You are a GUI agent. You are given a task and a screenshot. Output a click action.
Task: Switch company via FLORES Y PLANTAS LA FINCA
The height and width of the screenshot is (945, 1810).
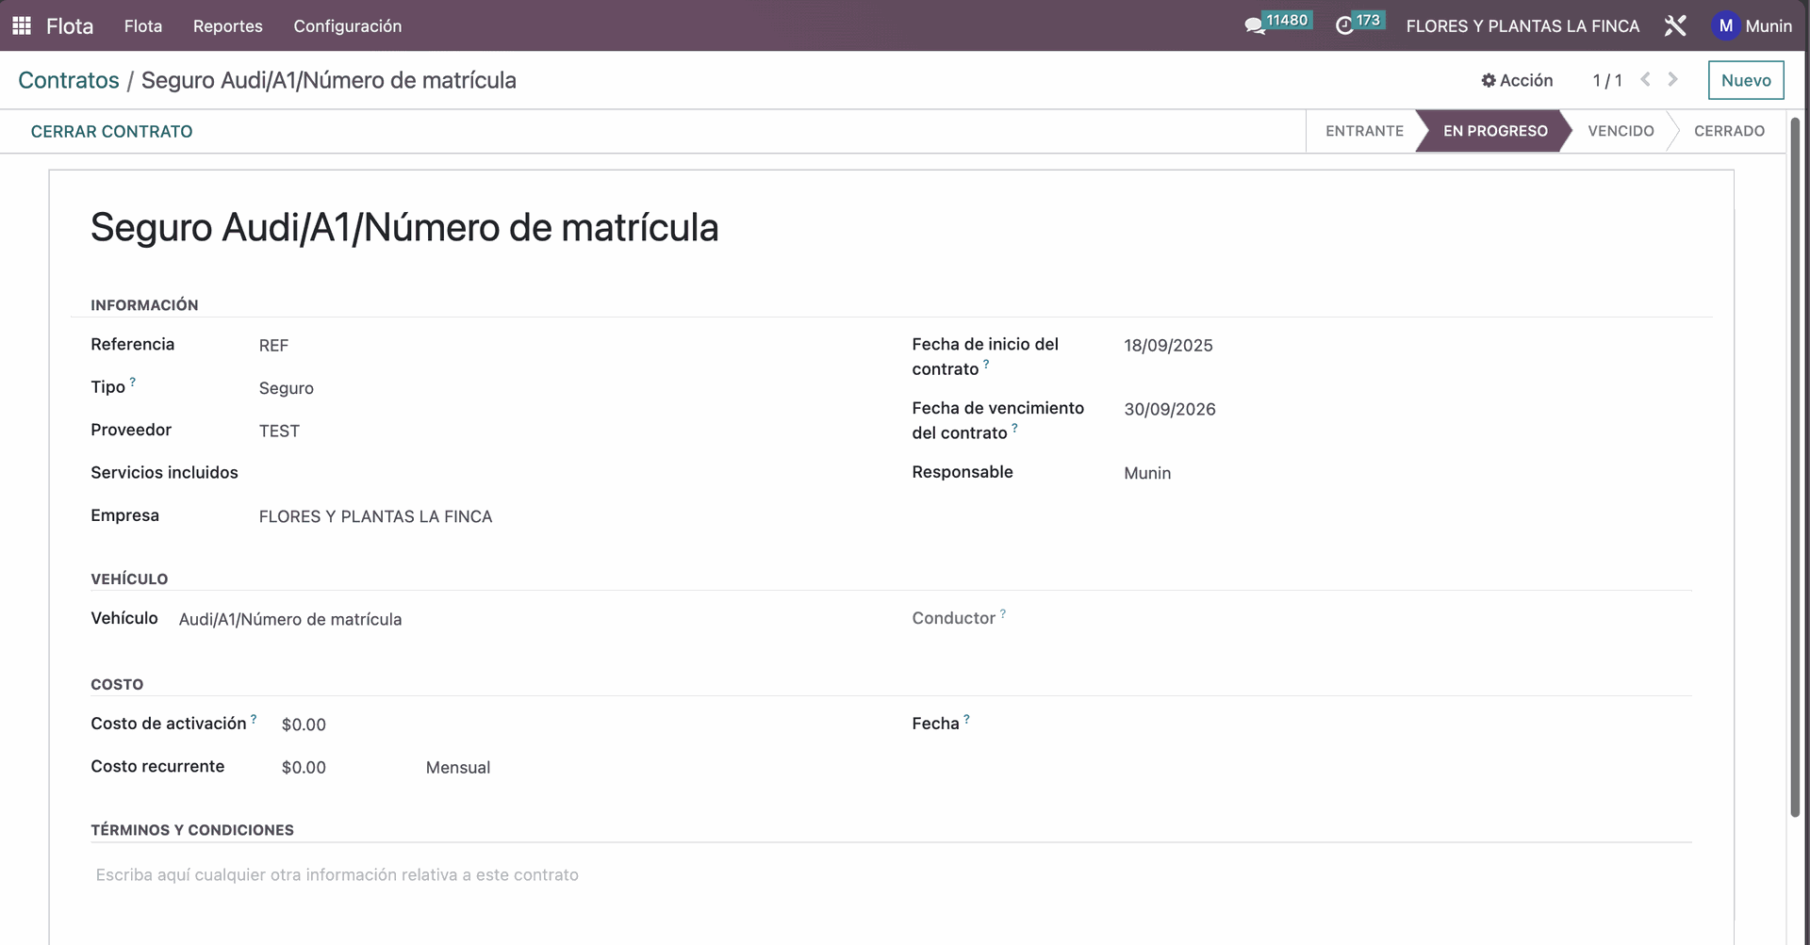(1522, 25)
